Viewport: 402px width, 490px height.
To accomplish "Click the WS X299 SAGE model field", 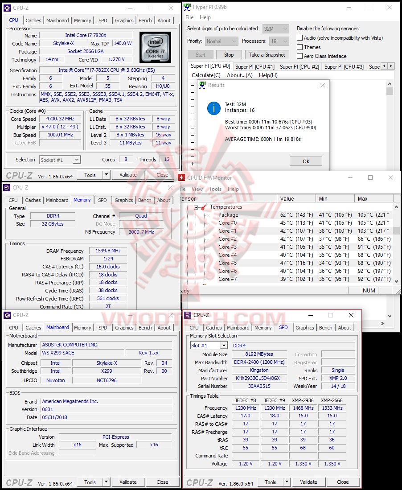I will click(x=83, y=353).
